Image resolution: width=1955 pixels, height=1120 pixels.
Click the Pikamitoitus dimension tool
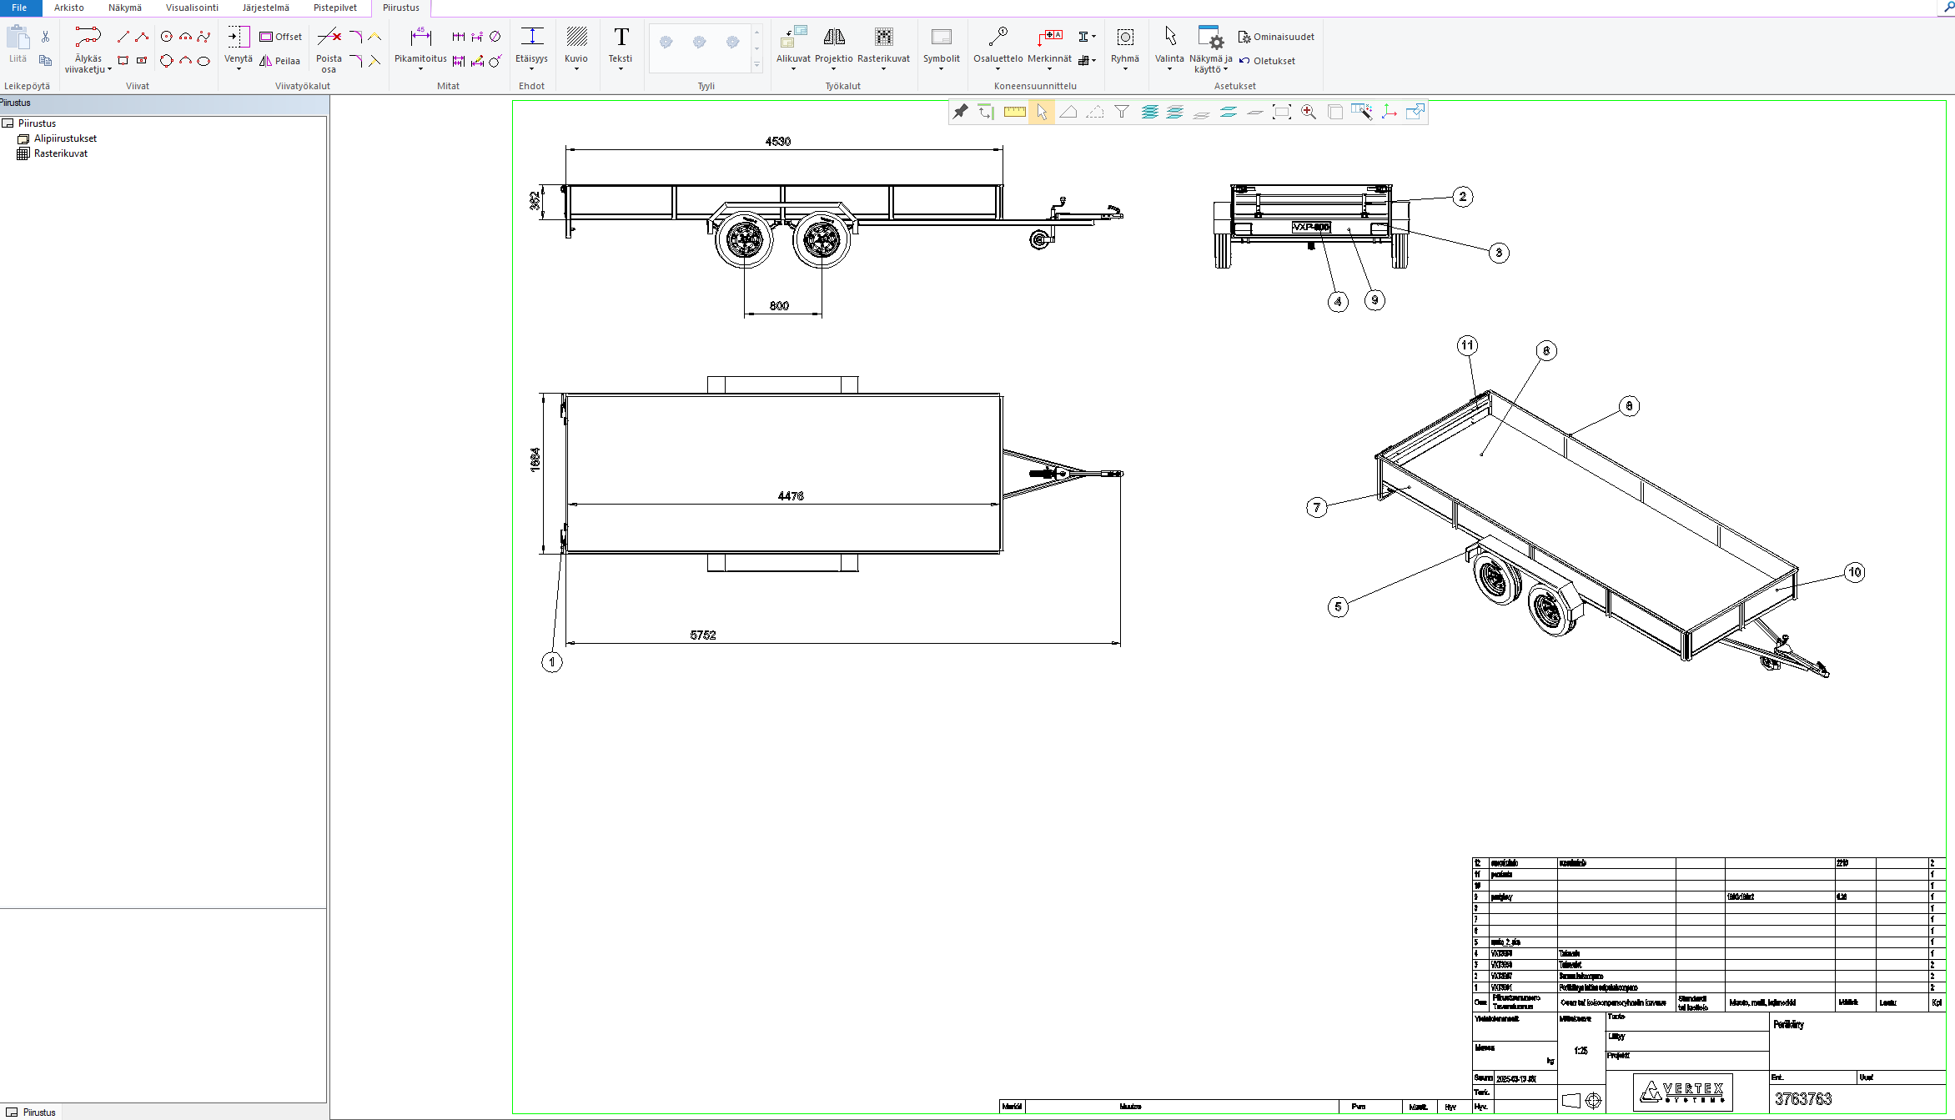(420, 38)
